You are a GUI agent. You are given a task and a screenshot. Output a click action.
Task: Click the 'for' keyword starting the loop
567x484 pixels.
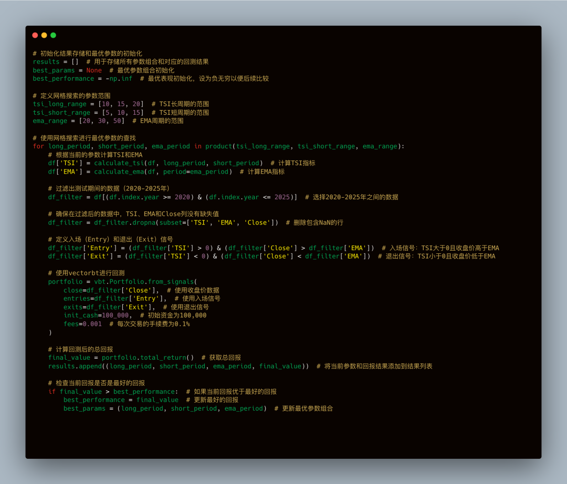tap(38, 146)
